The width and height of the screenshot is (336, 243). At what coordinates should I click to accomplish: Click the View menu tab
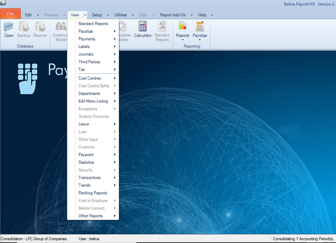75,15
